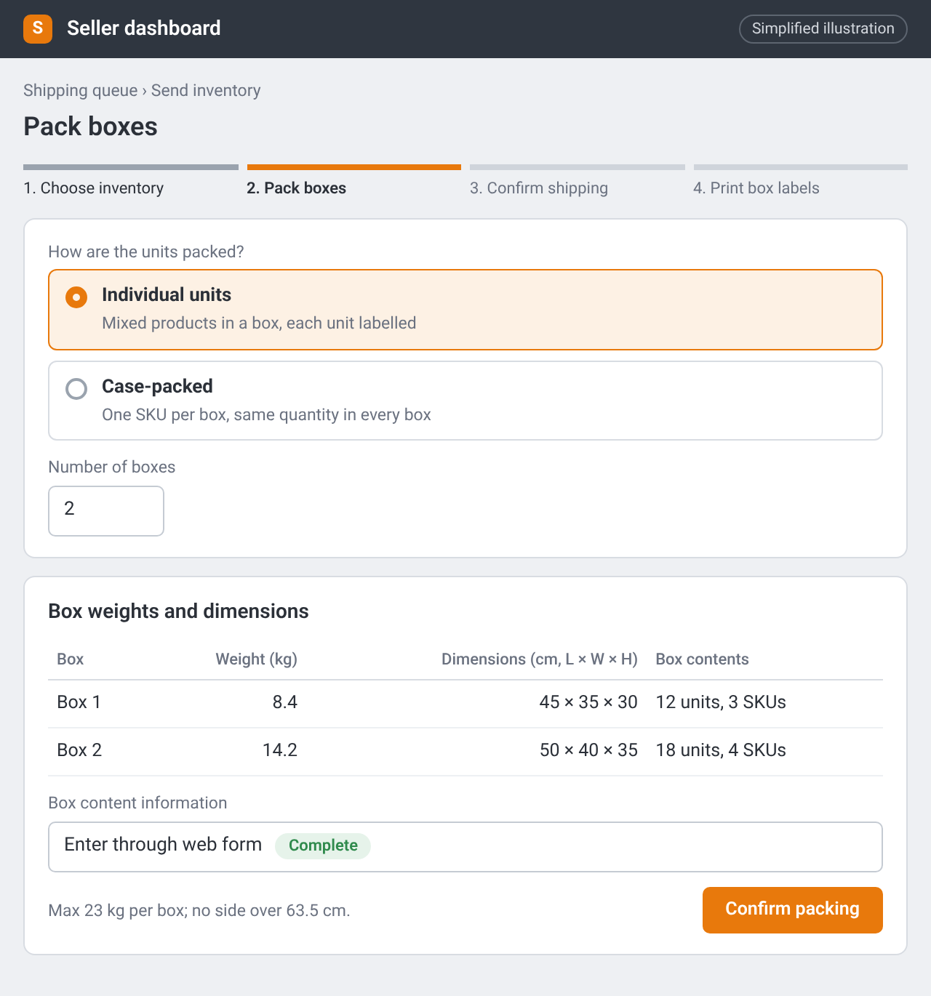
Task: Click the Weight (kg) column header
Action: pyautogui.click(x=257, y=659)
